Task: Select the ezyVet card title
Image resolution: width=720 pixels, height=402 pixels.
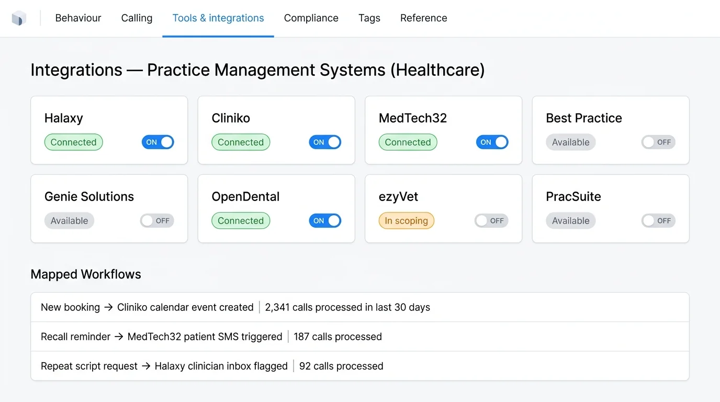Action: click(x=398, y=197)
